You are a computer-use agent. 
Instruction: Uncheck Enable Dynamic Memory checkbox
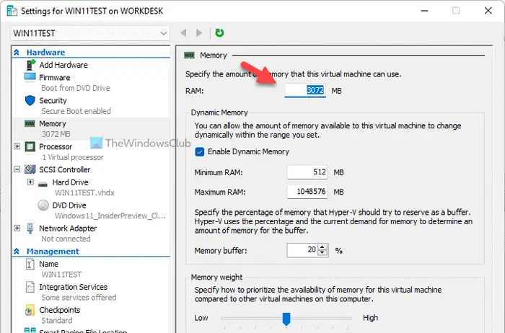(200, 152)
